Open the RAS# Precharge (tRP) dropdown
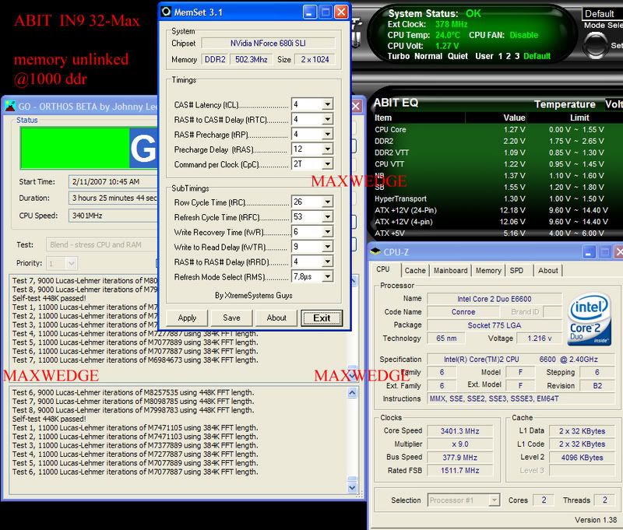The height and width of the screenshot is (530, 623). pyautogui.click(x=327, y=134)
